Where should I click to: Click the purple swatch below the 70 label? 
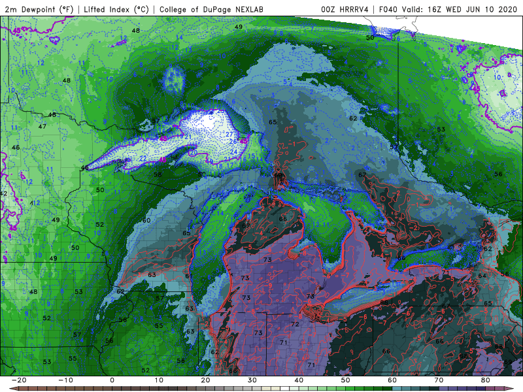(444, 389)
